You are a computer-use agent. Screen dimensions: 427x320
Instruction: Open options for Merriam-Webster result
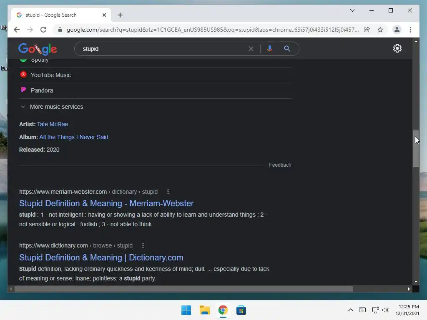(x=168, y=192)
